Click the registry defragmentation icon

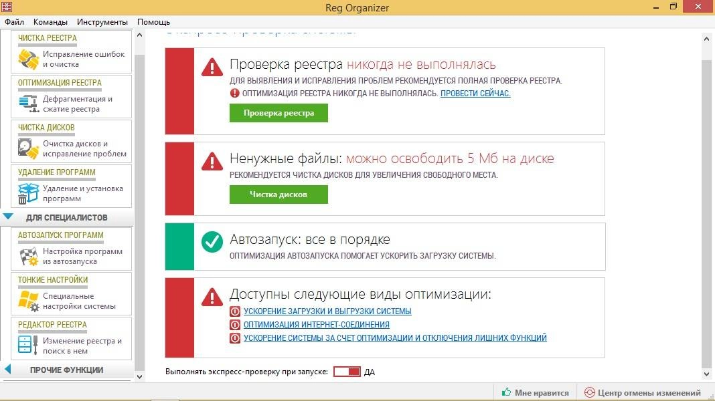pos(29,104)
